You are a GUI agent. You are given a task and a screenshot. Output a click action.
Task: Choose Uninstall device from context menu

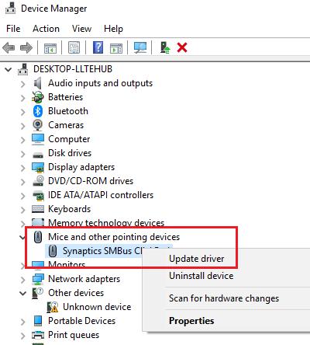[201, 276]
